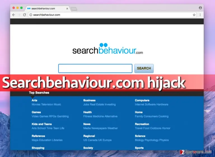Bookmark page with the star icon
The width and height of the screenshot is (215, 157).
coord(194,15)
